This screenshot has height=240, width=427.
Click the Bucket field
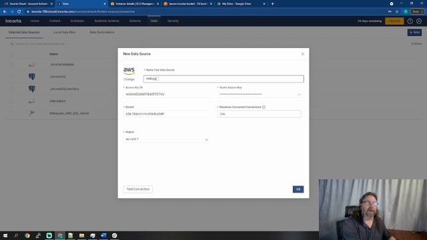coord(166,114)
